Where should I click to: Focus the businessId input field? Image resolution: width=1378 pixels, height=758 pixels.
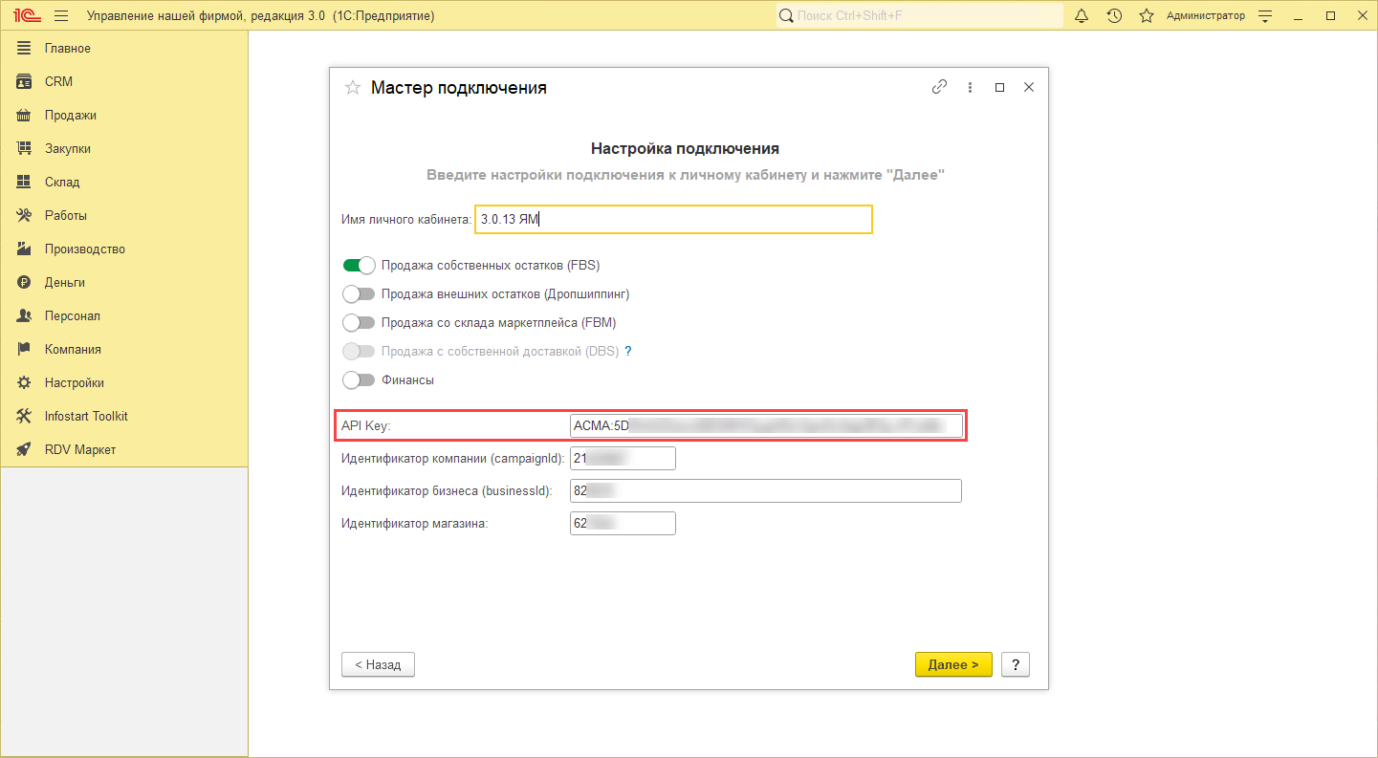(x=766, y=490)
